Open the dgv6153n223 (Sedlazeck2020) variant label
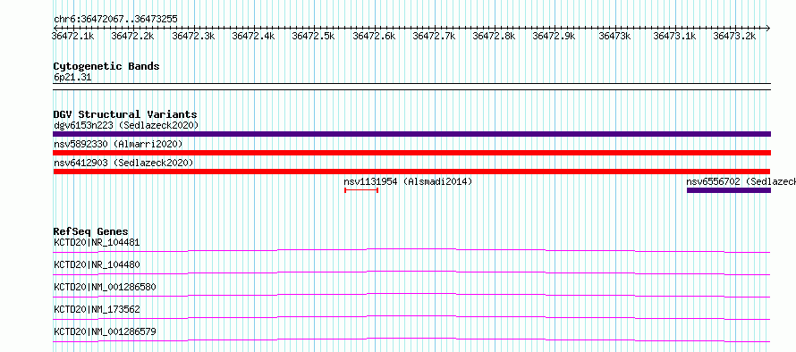This screenshot has width=796, height=352. [x=126, y=125]
